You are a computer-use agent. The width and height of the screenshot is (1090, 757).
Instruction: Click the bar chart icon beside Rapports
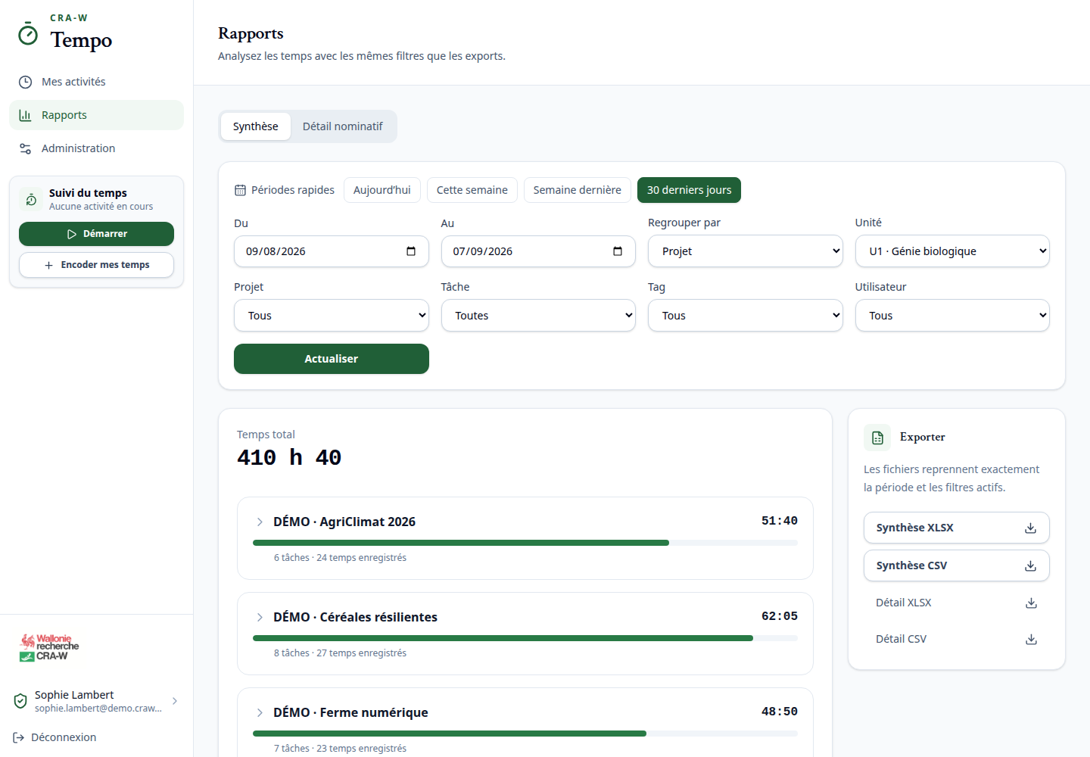click(x=25, y=115)
